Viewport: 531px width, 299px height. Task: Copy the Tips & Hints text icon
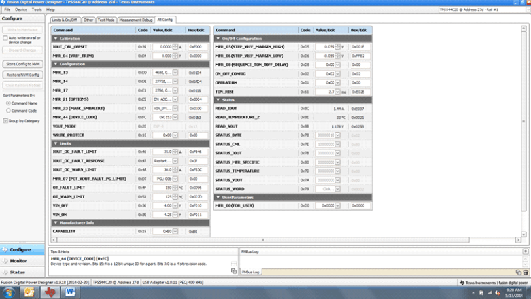pyautogui.click(x=234, y=271)
